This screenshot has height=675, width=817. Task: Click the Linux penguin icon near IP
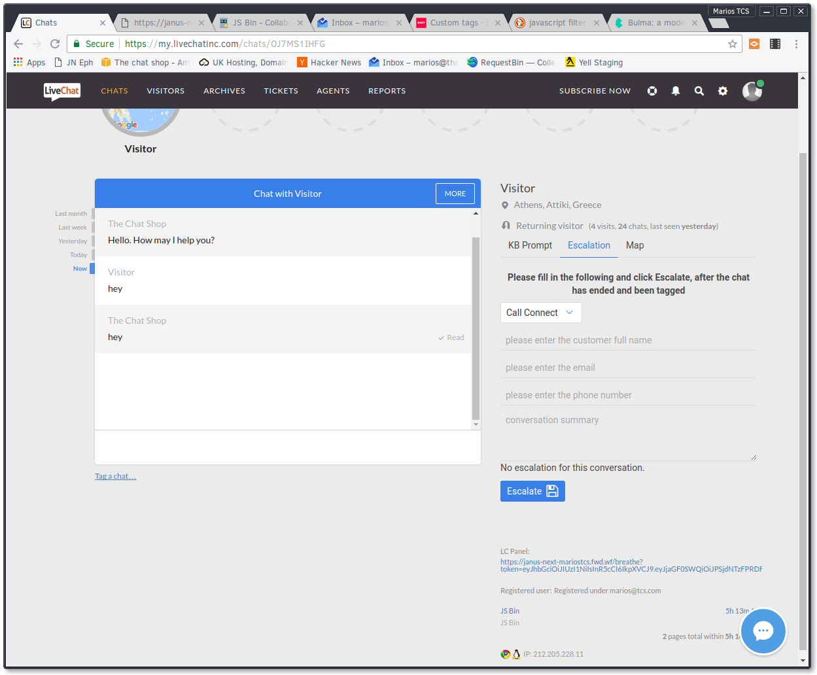516,654
